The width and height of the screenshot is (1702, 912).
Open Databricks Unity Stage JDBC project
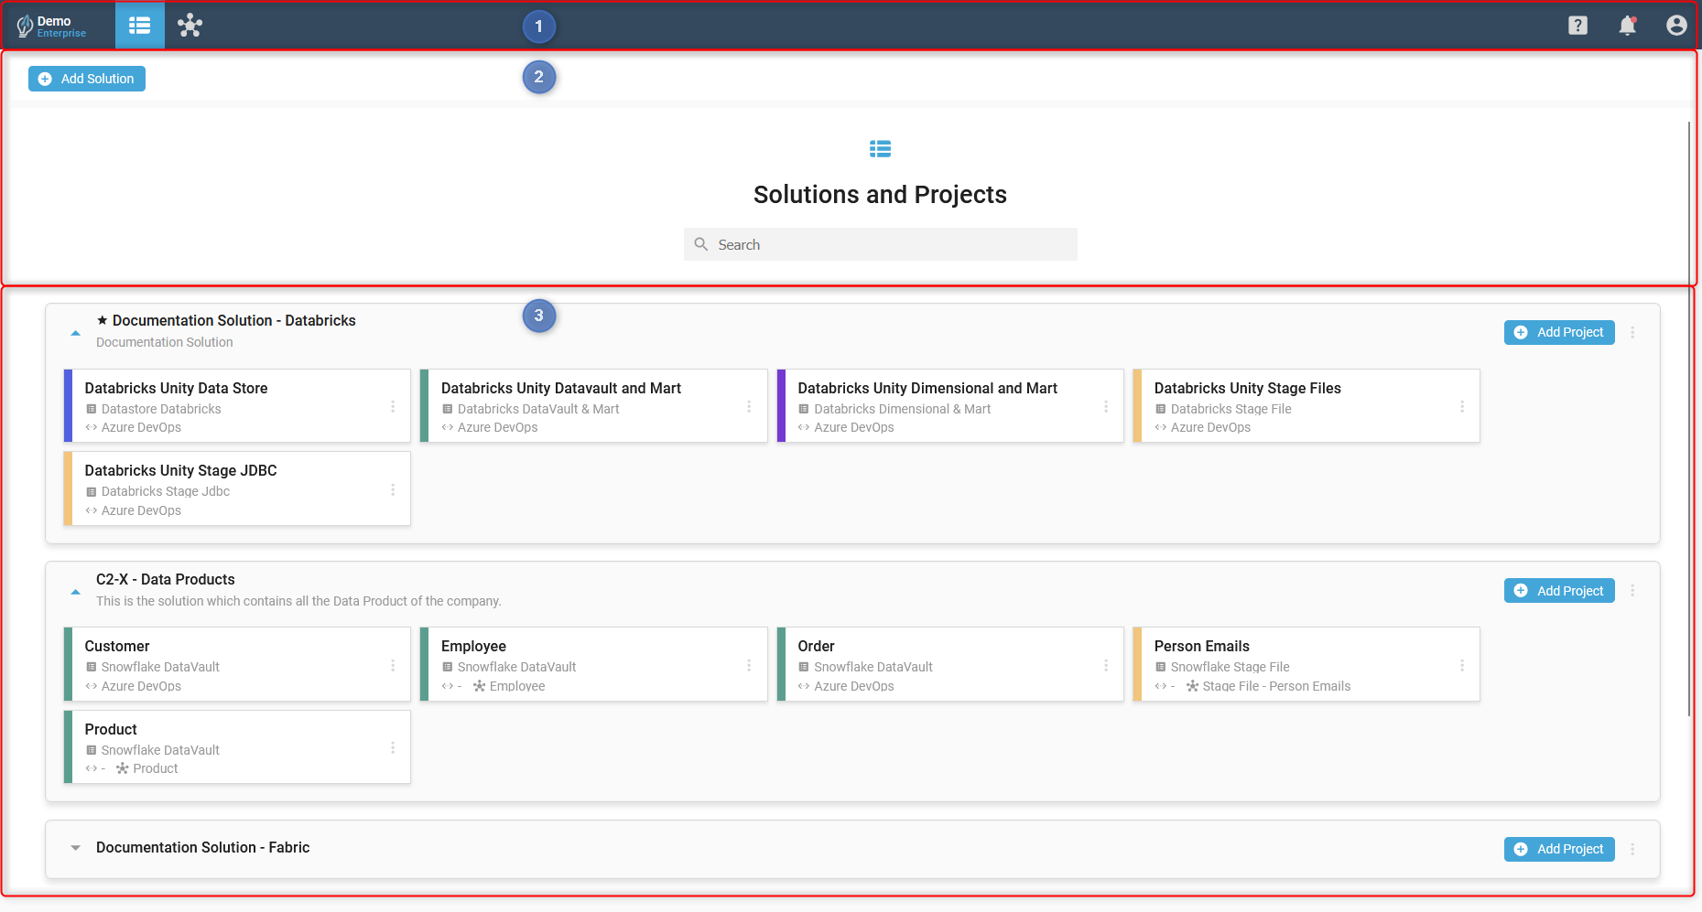237,488
